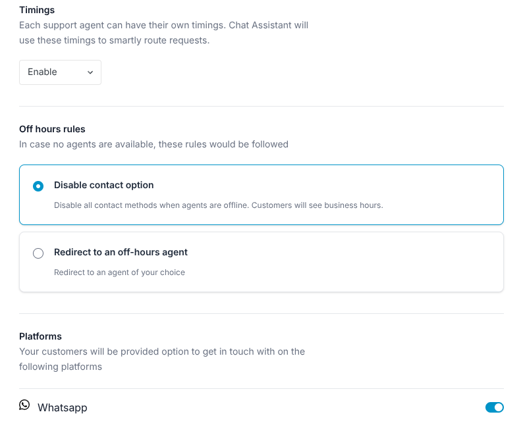Click the WhatsApp logo icon

[24, 405]
